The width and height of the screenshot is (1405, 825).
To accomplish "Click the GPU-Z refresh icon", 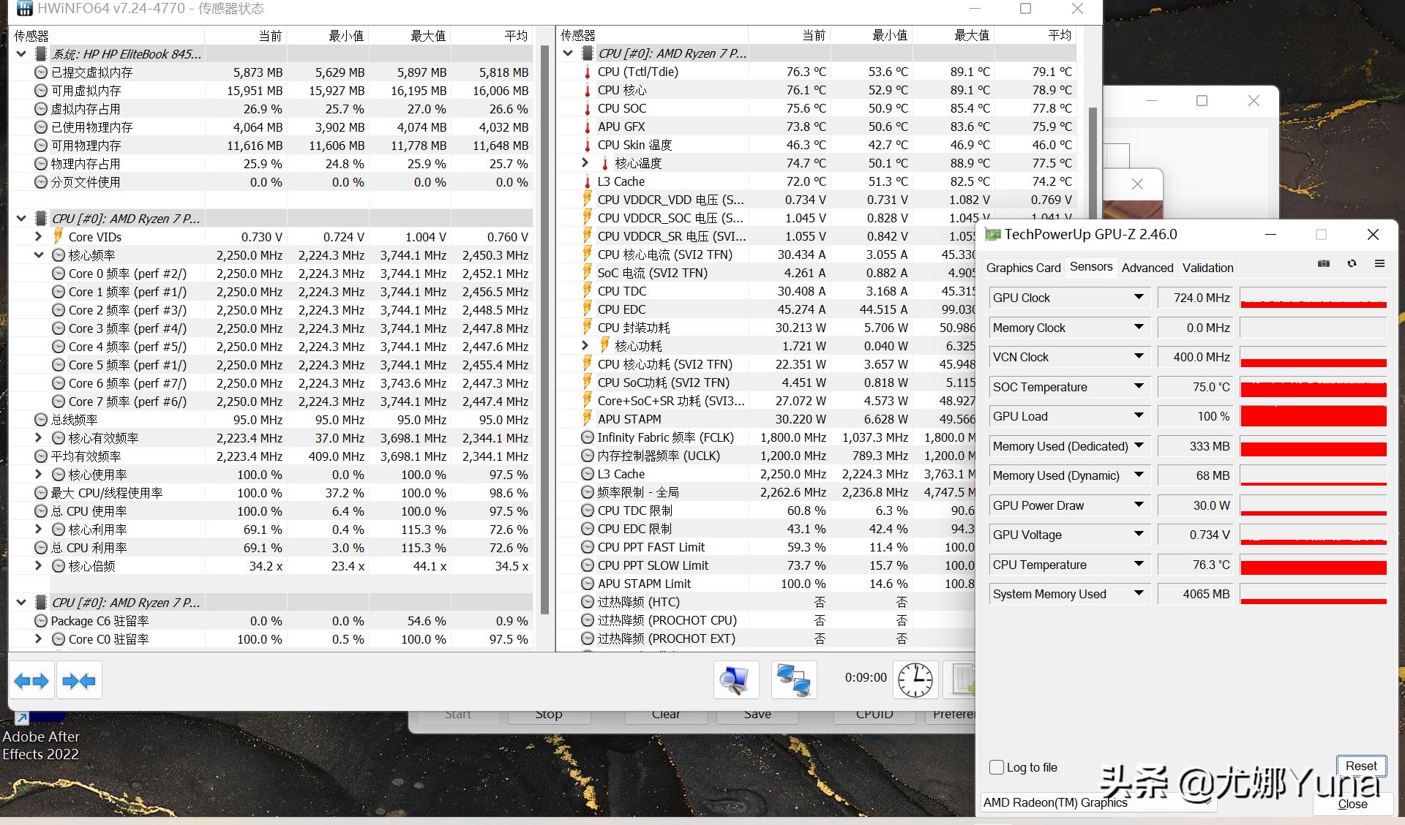I will [1352, 264].
